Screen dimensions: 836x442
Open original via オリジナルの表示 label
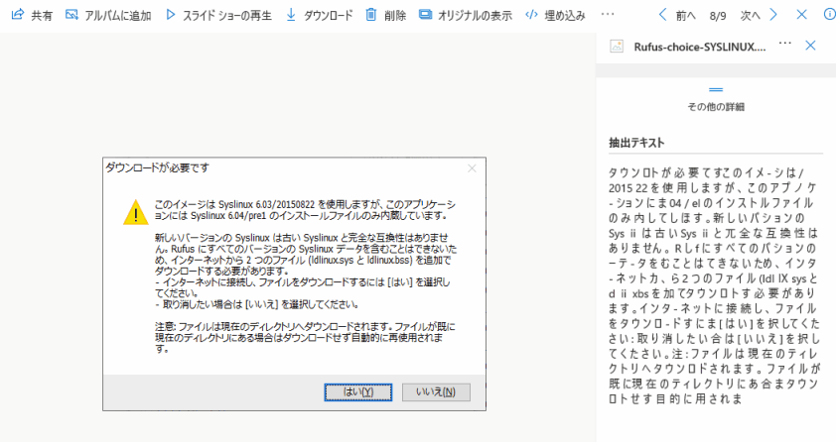[475, 16]
